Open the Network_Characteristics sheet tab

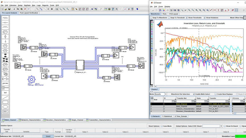click(30, 120)
